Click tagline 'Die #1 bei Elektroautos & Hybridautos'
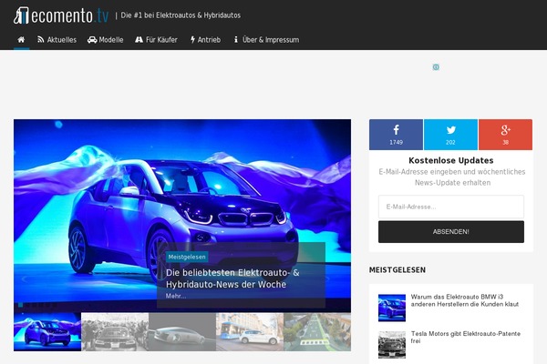The width and height of the screenshot is (547, 364). pyautogui.click(x=181, y=15)
